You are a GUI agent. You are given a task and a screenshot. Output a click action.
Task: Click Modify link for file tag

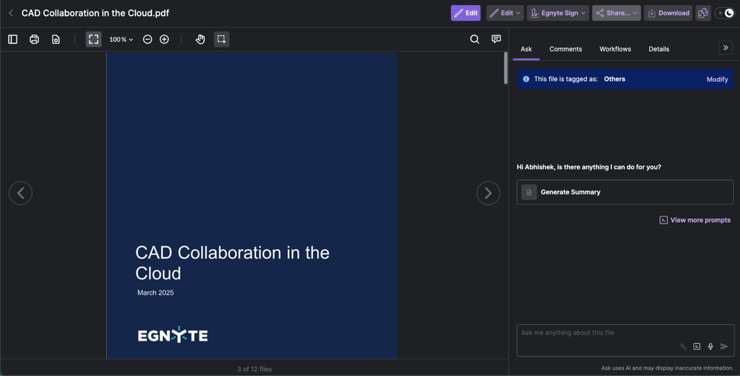point(717,79)
